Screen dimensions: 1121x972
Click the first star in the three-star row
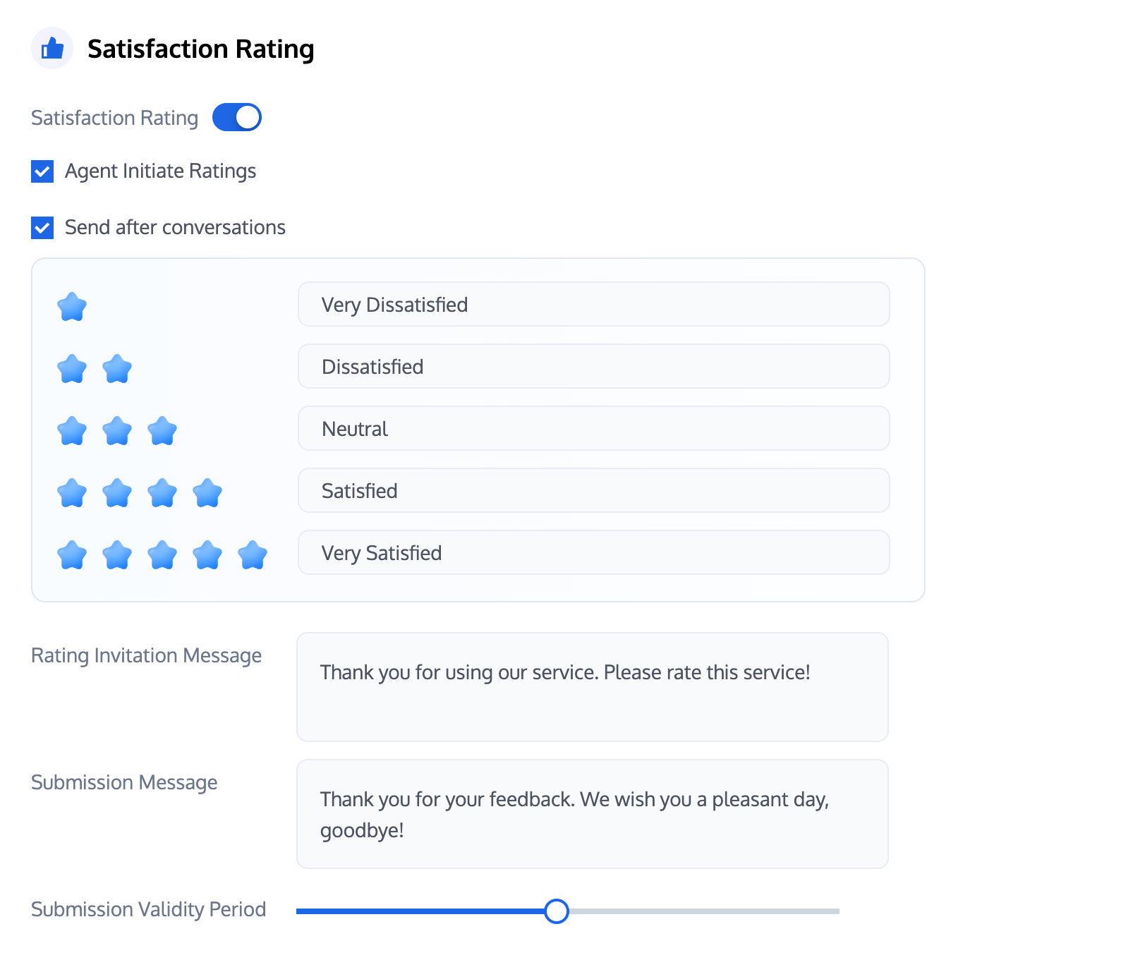[x=72, y=431]
